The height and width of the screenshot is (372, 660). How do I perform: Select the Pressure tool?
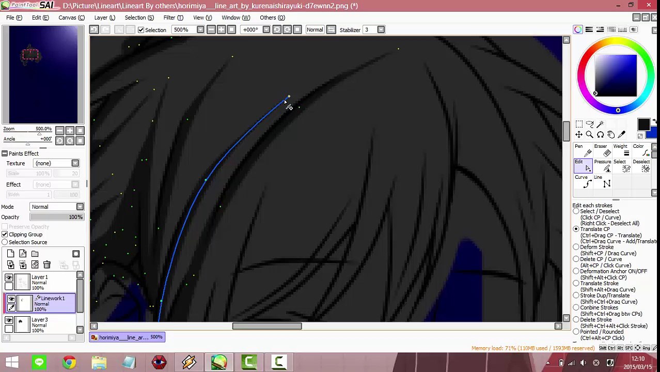click(x=603, y=166)
